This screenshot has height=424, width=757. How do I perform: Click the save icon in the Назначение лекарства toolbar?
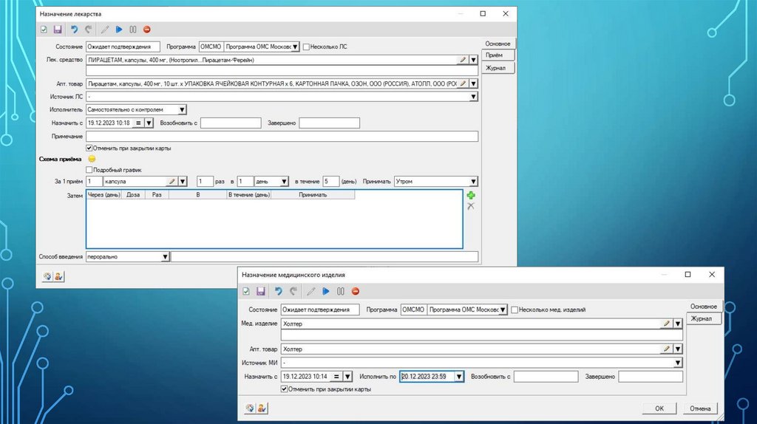tap(57, 30)
